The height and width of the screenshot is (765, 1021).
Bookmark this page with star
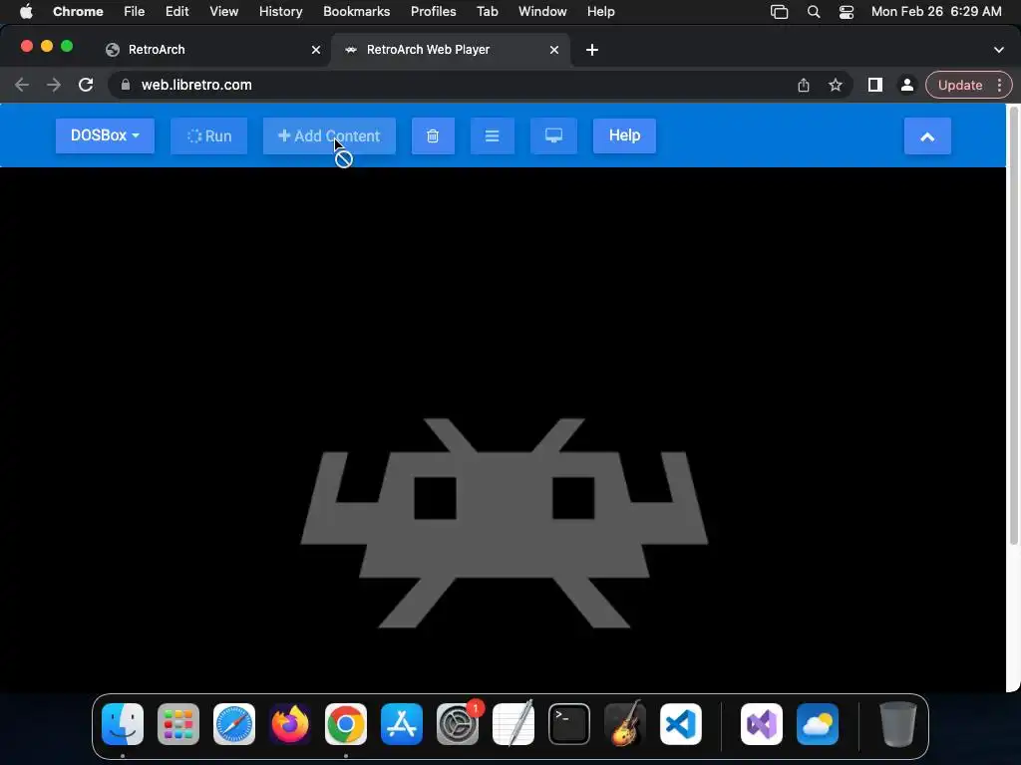pyautogui.click(x=836, y=86)
